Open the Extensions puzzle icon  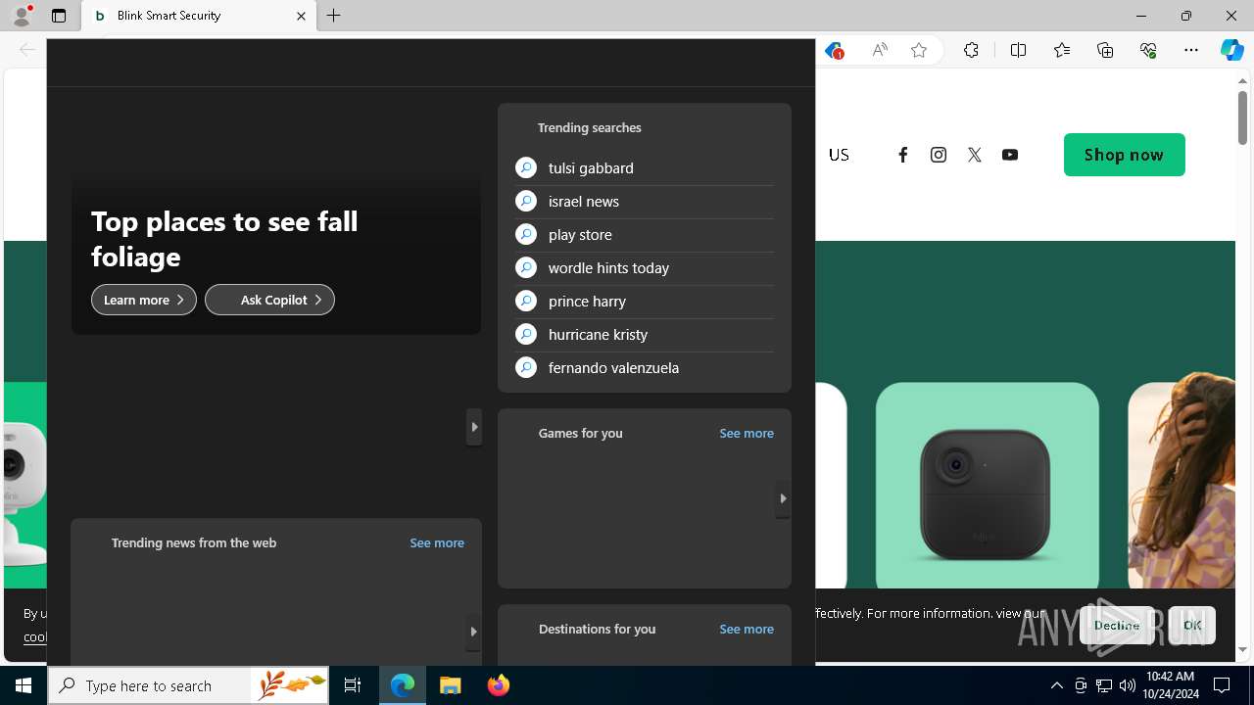click(x=971, y=51)
